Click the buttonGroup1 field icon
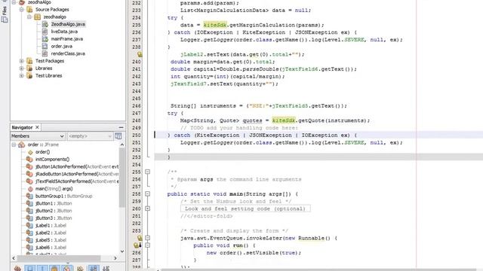 29,196
